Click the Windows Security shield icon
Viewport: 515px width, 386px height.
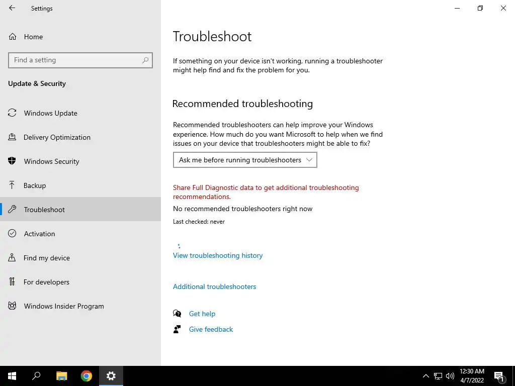12,161
